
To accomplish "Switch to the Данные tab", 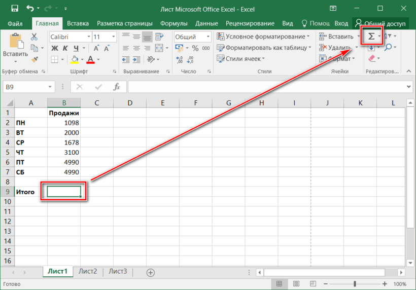I will (x=206, y=23).
